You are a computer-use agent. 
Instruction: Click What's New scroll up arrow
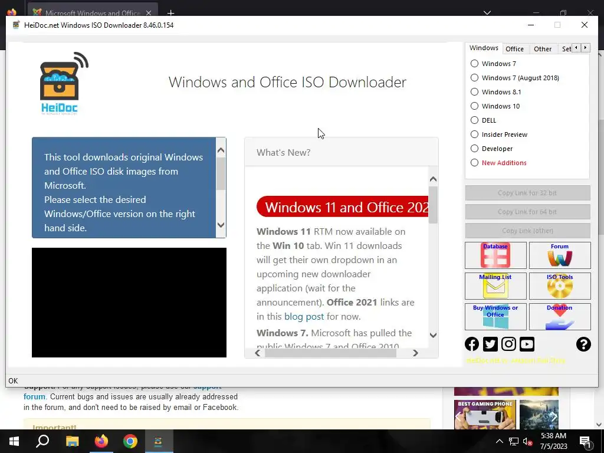[x=433, y=179]
